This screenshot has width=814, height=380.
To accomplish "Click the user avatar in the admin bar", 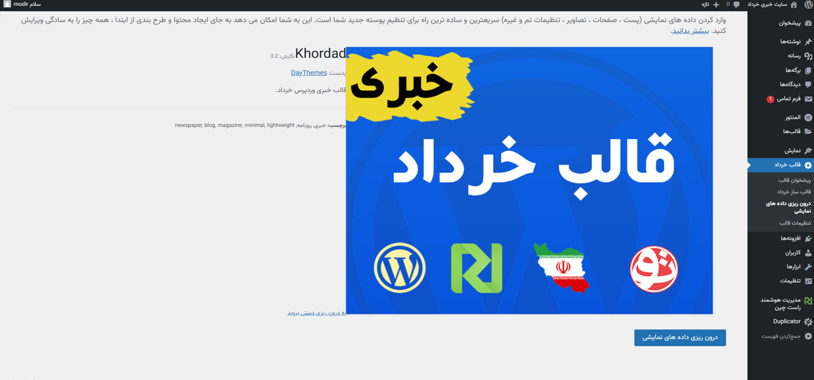I will point(7,4).
